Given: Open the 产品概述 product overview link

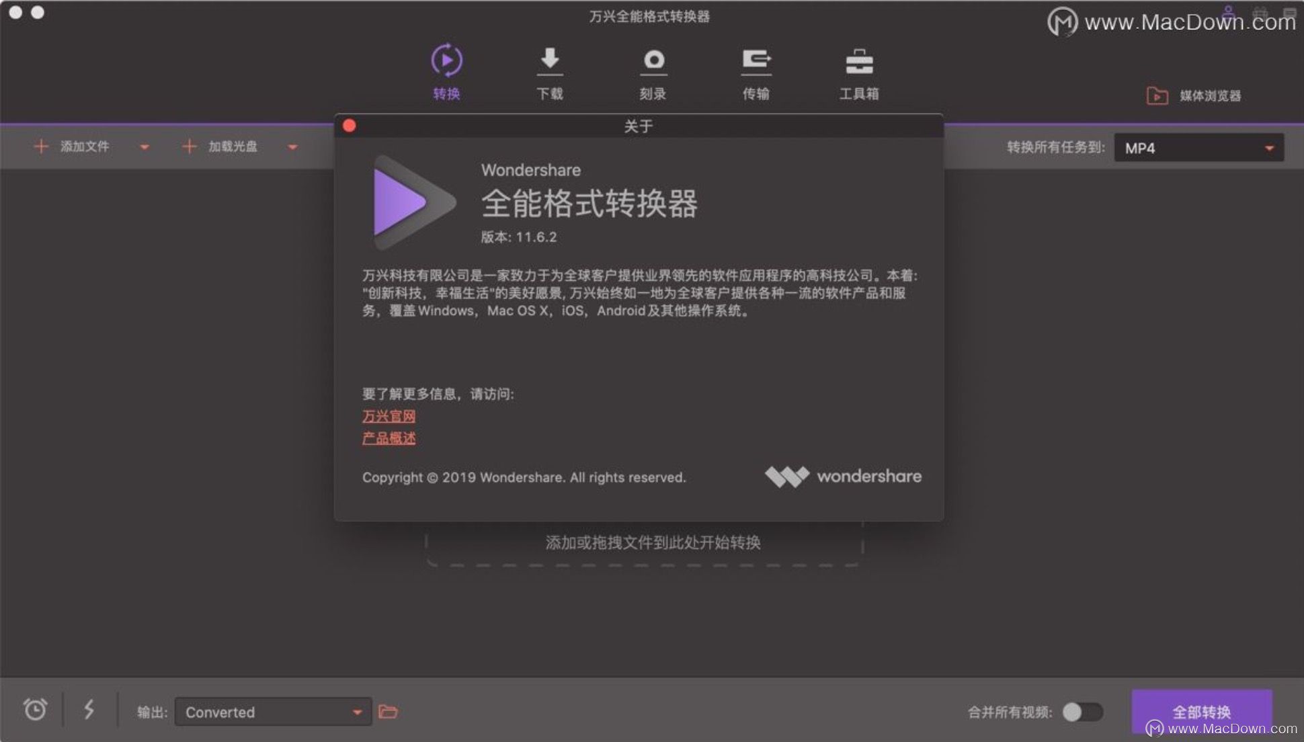Looking at the screenshot, I should [x=388, y=438].
